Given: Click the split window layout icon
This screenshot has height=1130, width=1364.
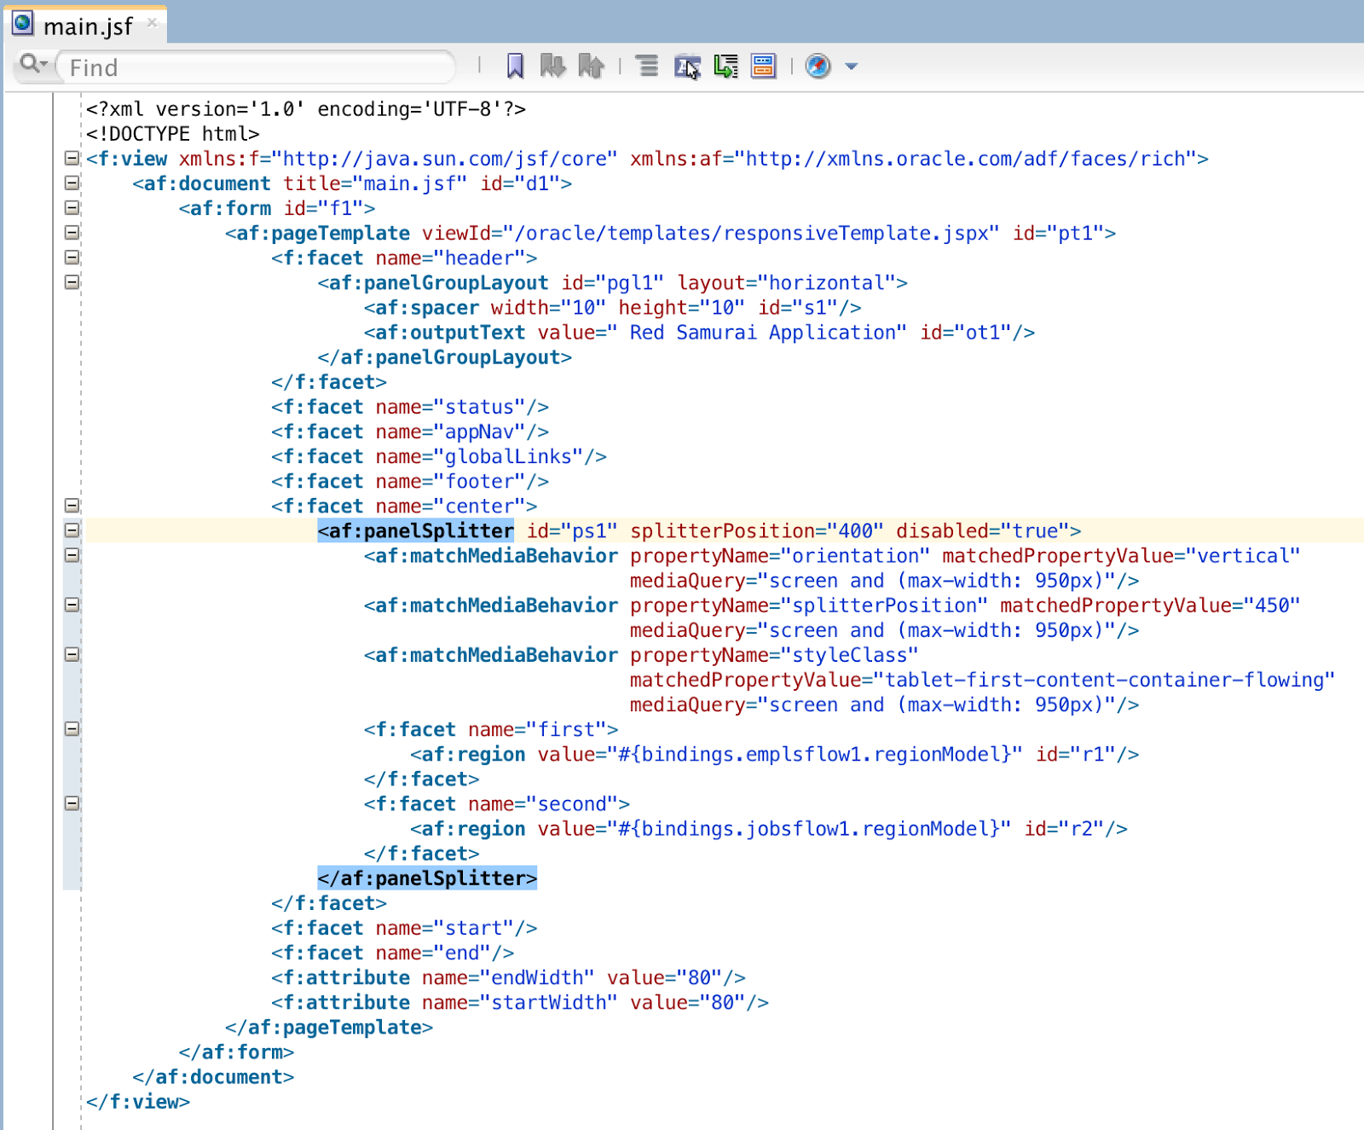Looking at the screenshot, I should (763, 66).
